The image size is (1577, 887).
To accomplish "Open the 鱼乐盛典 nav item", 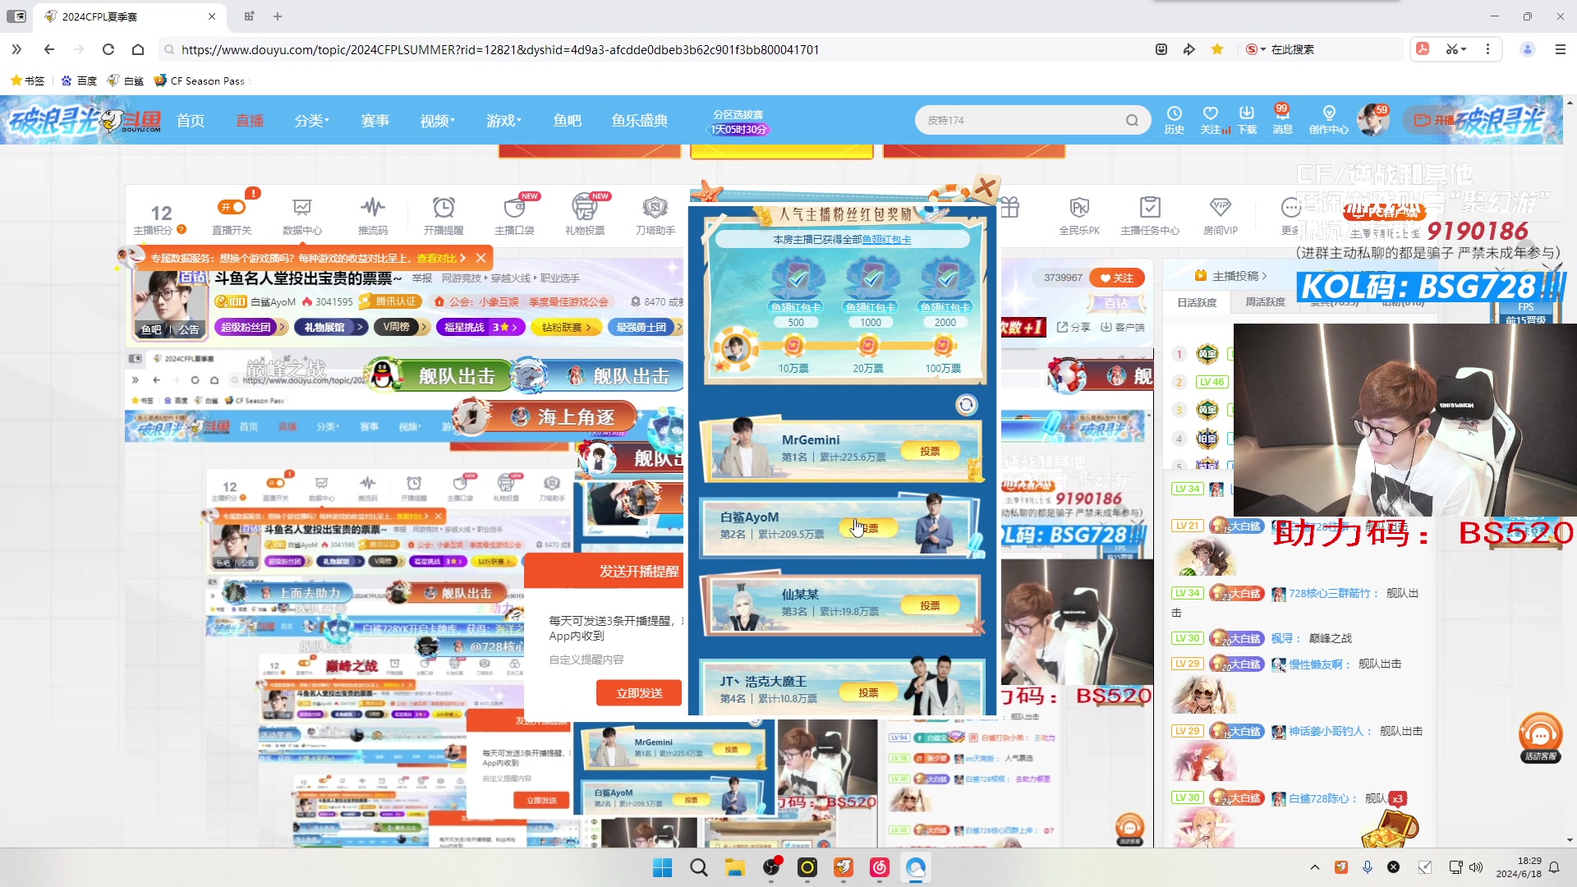I will [639, 121].
